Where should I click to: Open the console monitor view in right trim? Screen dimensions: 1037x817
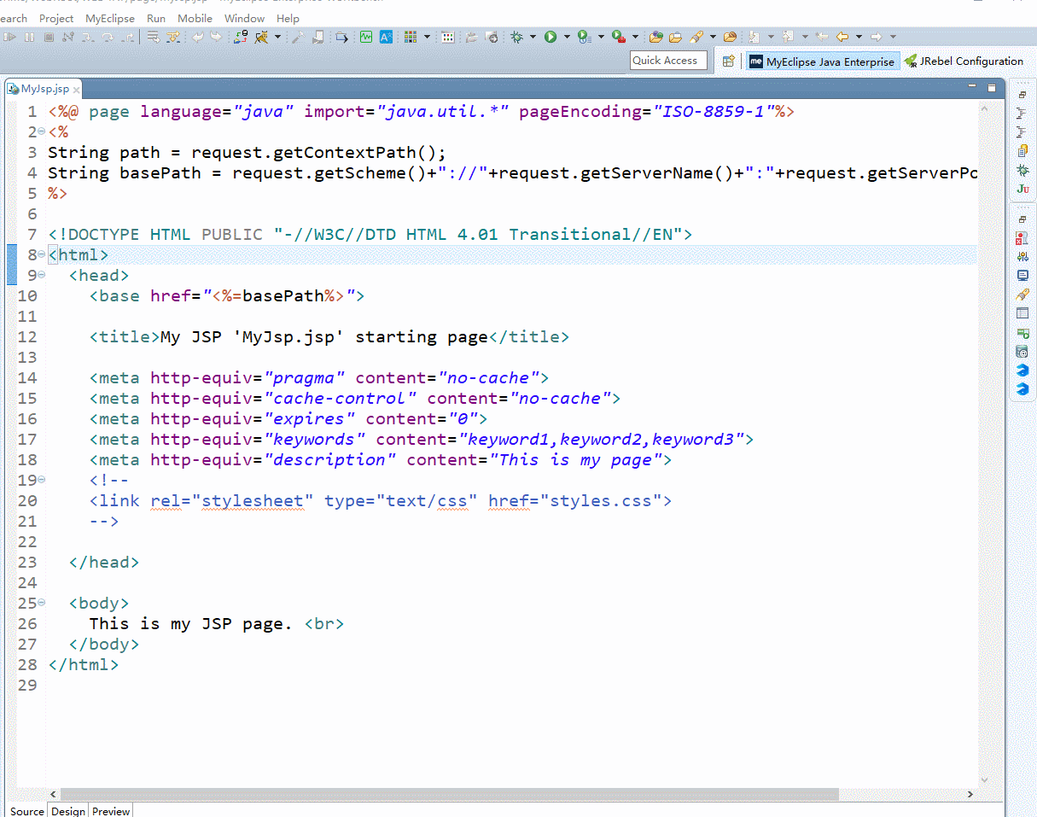pos(1022,275)
